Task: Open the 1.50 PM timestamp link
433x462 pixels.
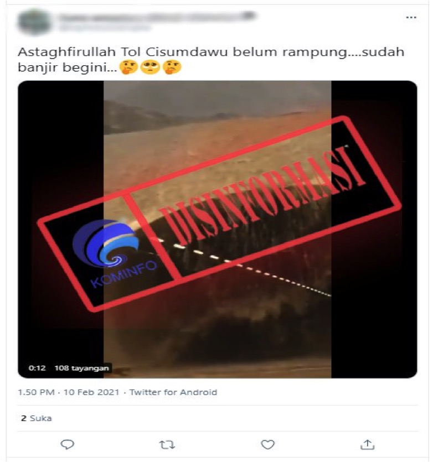Action: coord(37,392)
